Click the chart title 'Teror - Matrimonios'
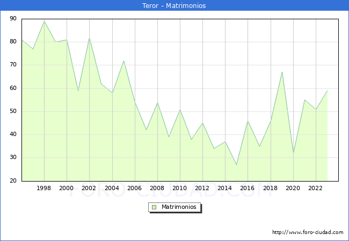349x241 pixels. point(174,5)
